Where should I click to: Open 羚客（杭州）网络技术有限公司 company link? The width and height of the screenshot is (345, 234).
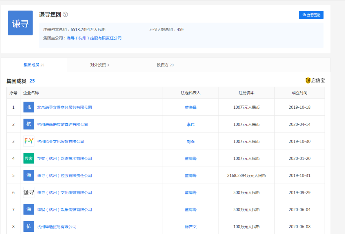pos(65,159)
